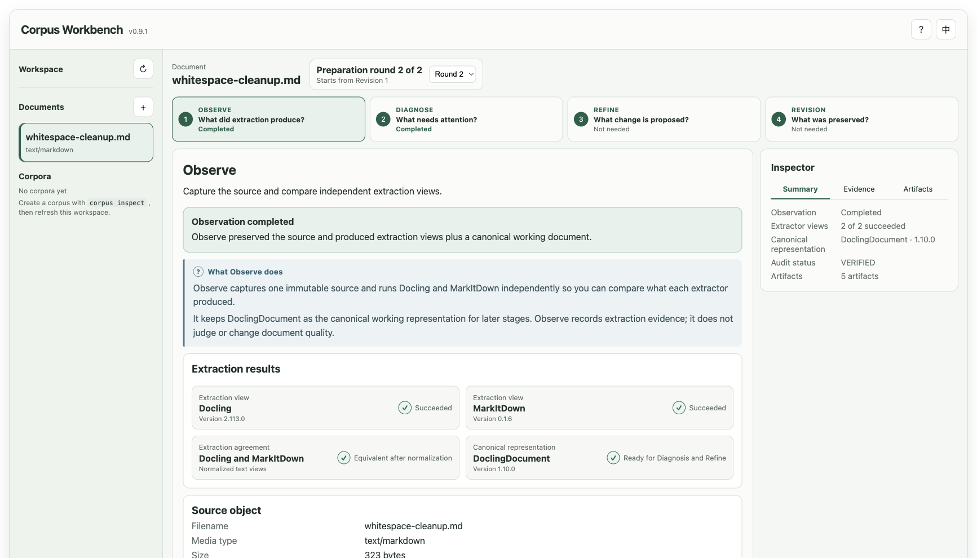Click the '2 of 2 succeeded' value
977x558 pixels.
click(x=873, y=226)
